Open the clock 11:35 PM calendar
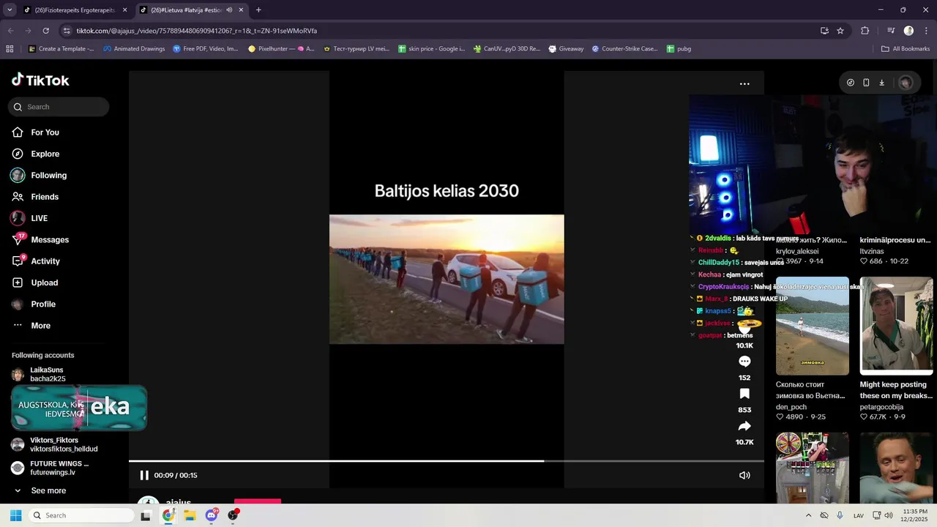 pyautogui.click(x=914, y=515)
